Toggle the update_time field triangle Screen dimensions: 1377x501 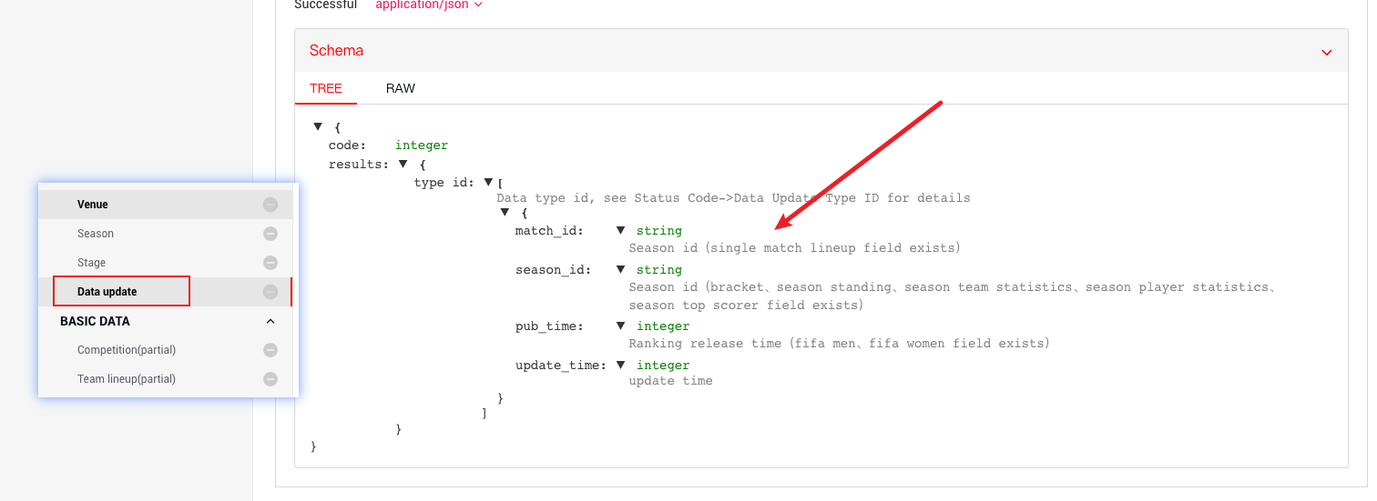pyautogui.click(x=621, y=366)
